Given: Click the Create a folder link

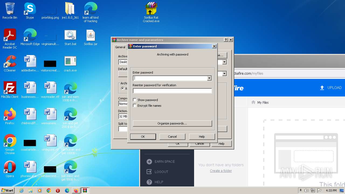Looking at the screenshot, I should tap(221, 171).
